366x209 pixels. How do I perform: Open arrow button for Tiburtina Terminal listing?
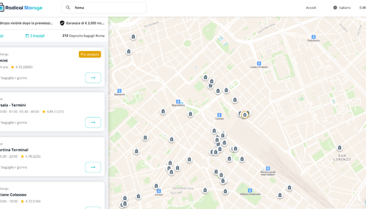[93, 167]
